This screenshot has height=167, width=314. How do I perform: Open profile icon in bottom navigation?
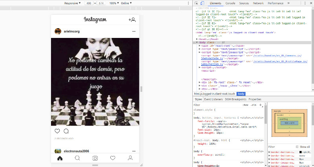click(130, 158)
